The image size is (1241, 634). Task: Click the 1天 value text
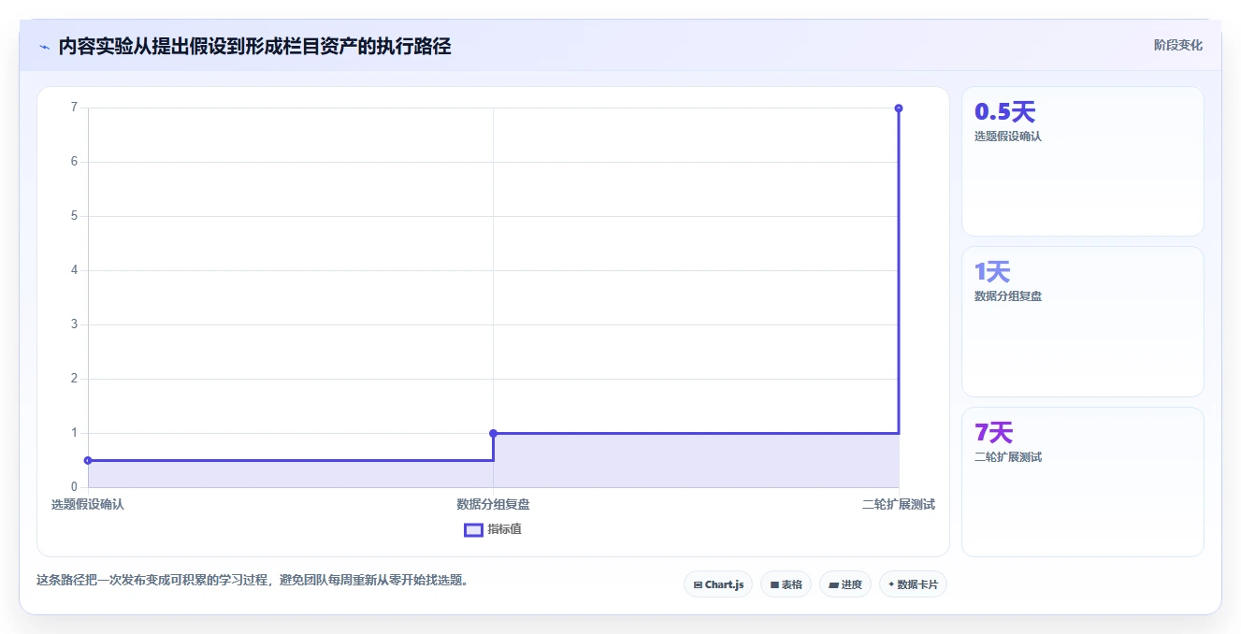(x=992, y=272)
